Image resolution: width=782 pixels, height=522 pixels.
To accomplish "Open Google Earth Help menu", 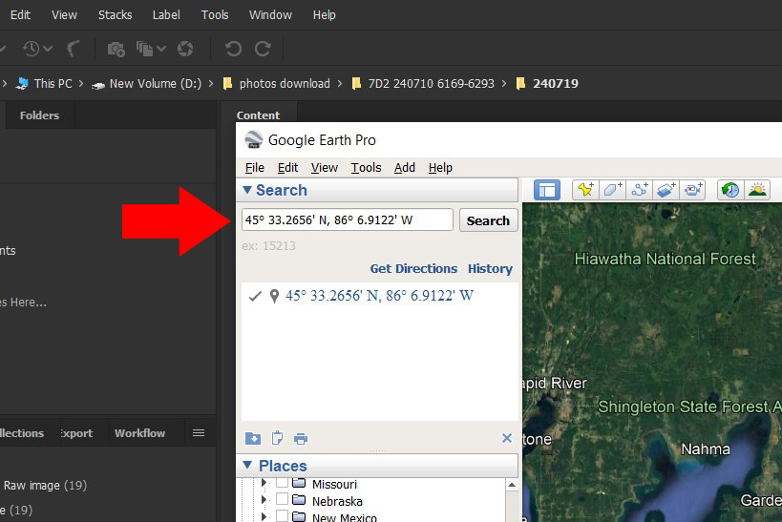I will (440, 168).
